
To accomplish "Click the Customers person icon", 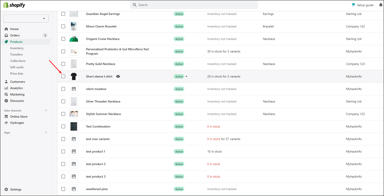I will point(6,82).
